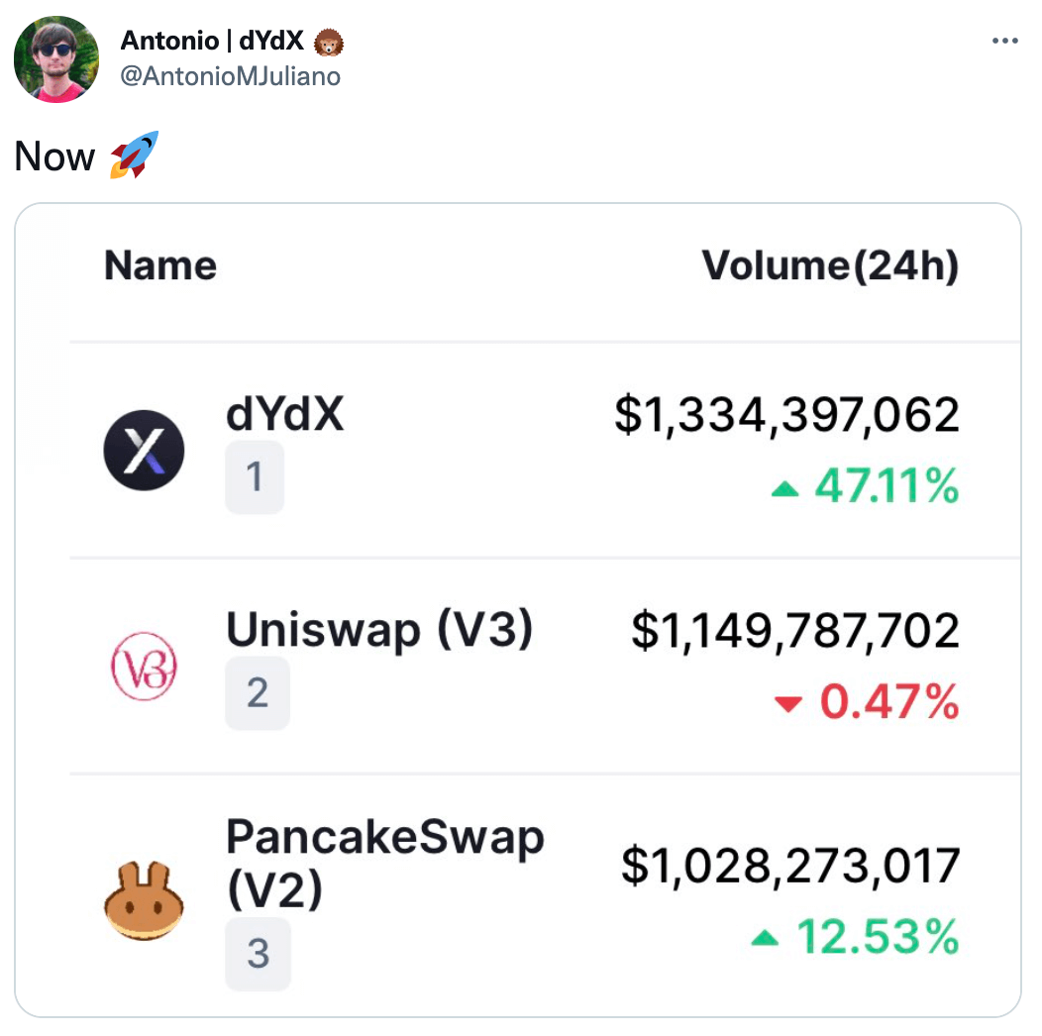
Task: Click the dYdX X logo icon
Action: (x=144, y=450)
